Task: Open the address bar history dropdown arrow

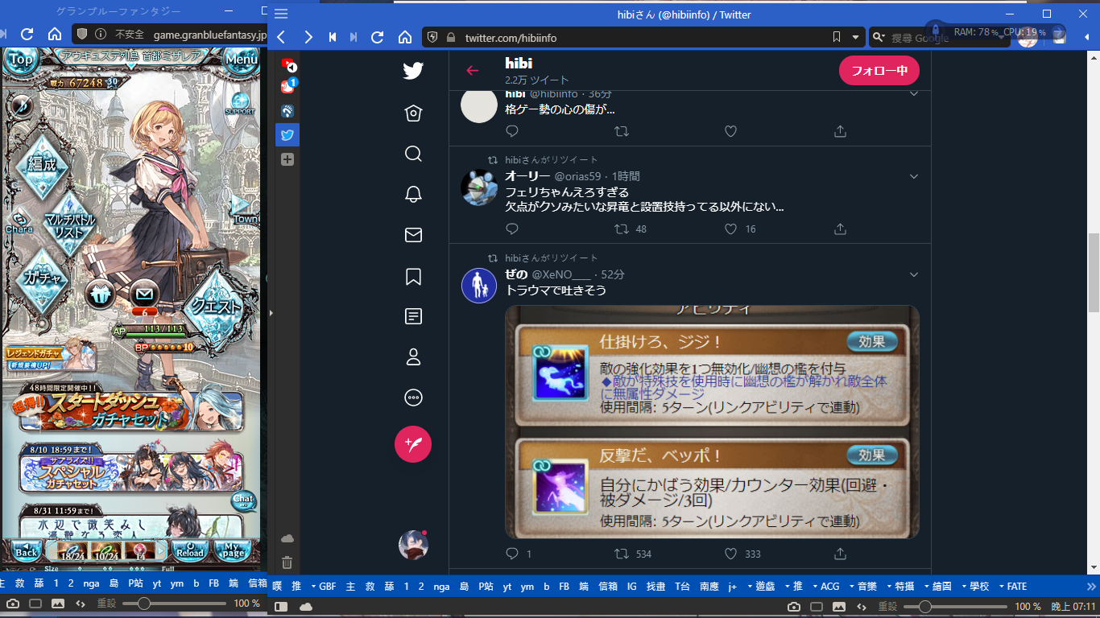Action: point(854,38)
